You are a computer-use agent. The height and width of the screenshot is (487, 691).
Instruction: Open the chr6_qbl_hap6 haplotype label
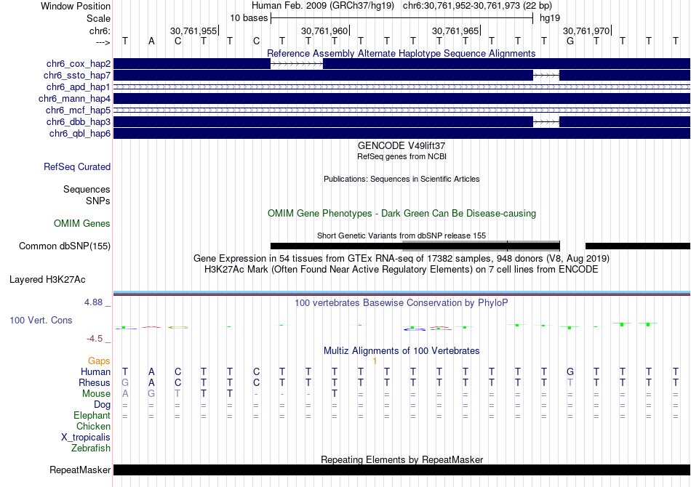tap(80, 134)
